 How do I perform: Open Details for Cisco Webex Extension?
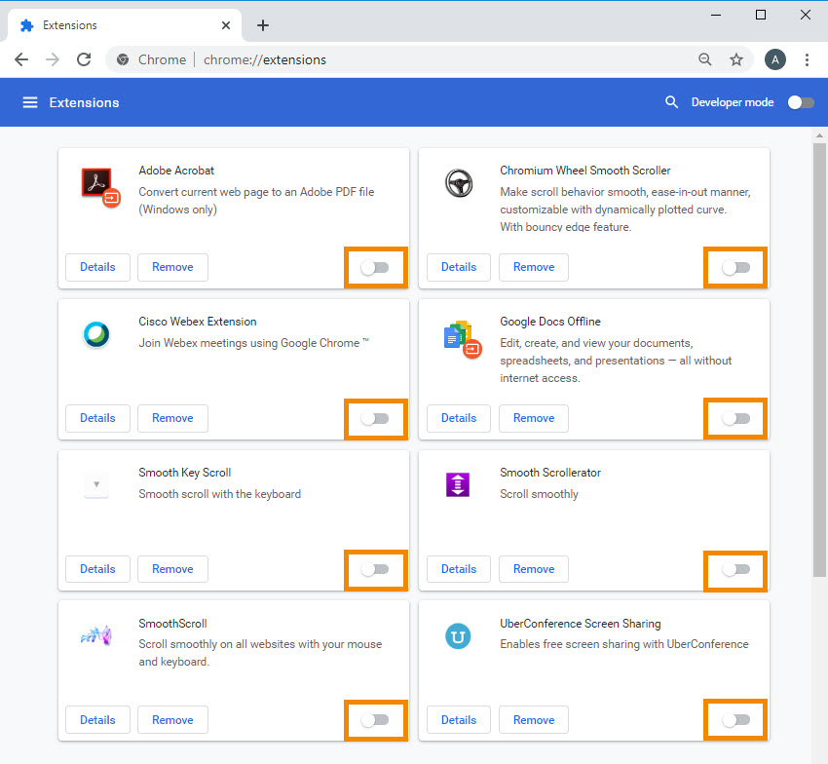coord(97,418)
